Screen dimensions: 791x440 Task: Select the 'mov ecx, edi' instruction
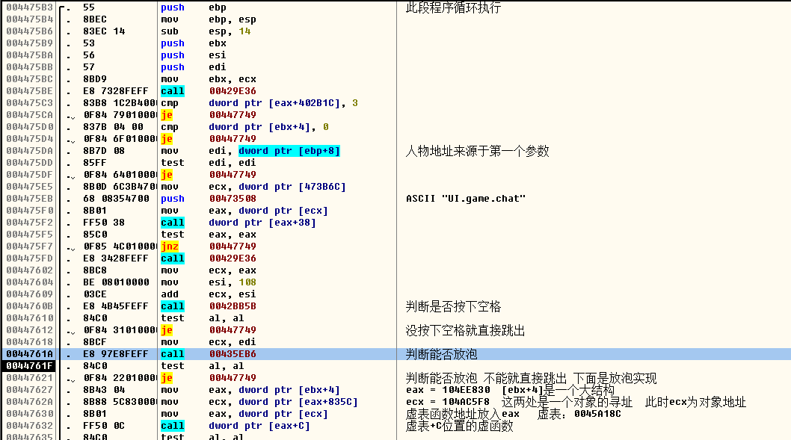click(209, 341)
